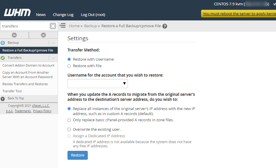The image size is (276, 168).
Task: Open News in top navigation
Action: click(x=41, y=14)
